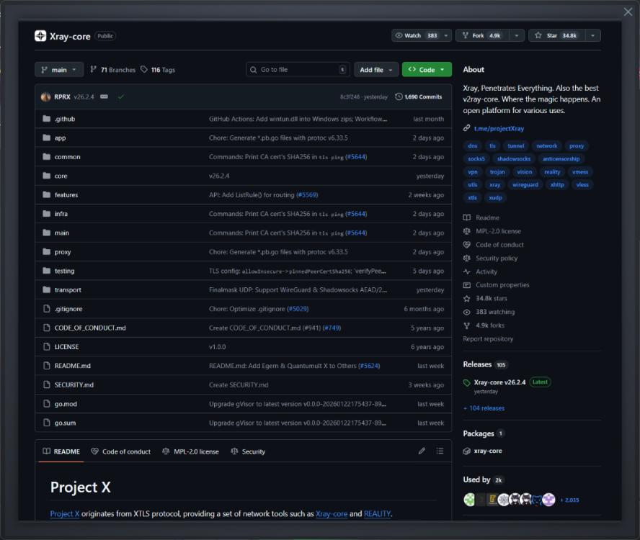The width and height of the screenshot is (640, 540).
Task: Open the testing folder
Action: [x=64, y=271]
